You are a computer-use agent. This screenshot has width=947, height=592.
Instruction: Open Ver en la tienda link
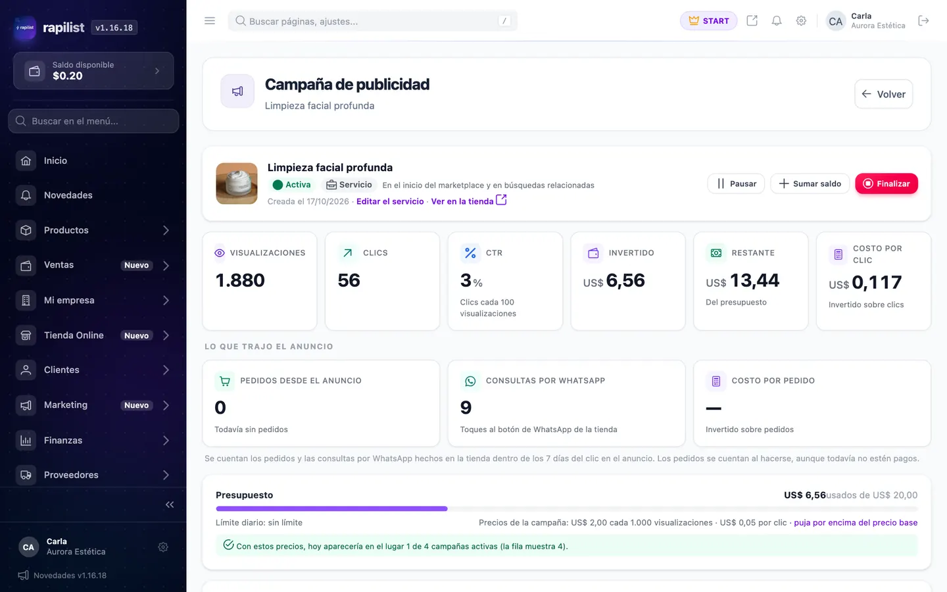click(469, 201)
